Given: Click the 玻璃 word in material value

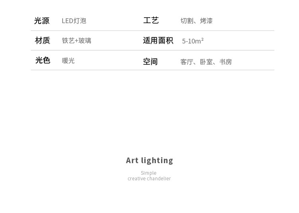Looking at the screenshot, I should pos(85,41).
